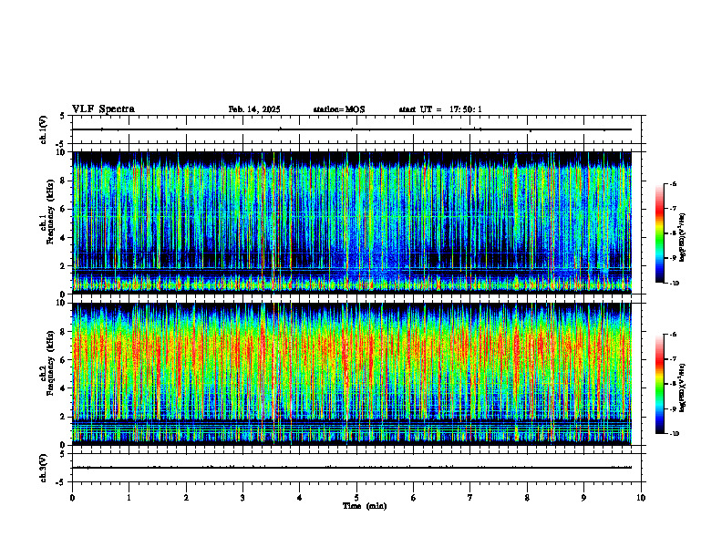
Task: Click time axis tick label "8"
Action: pyautogui.click(x=527, y=498)
